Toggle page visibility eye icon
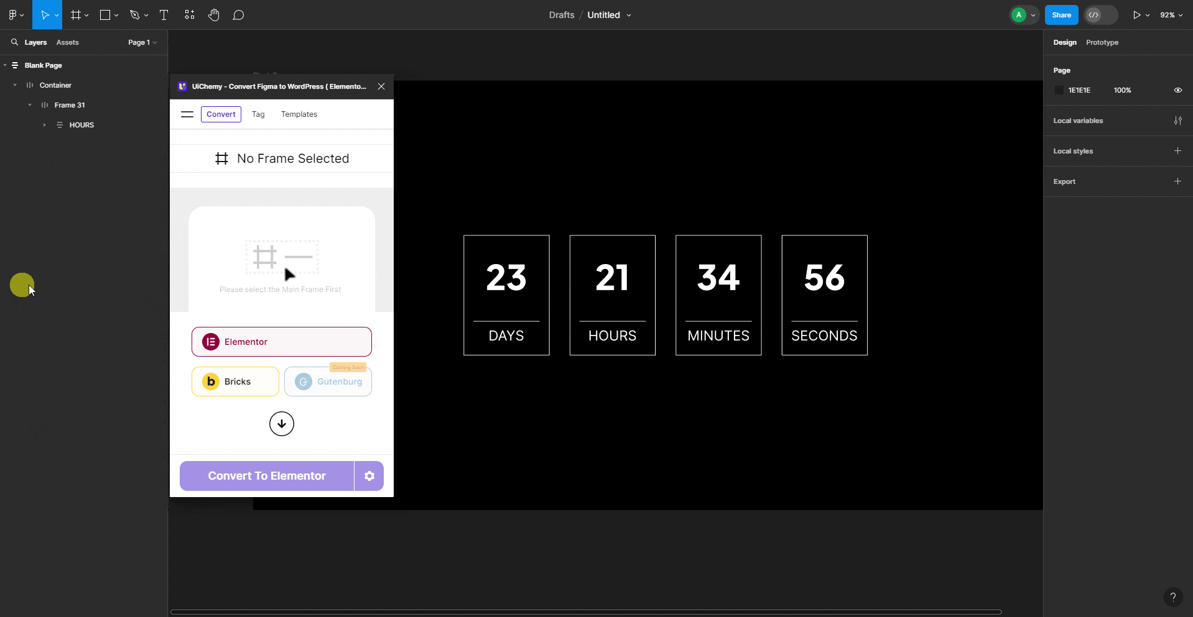 tap(1177, 90)
